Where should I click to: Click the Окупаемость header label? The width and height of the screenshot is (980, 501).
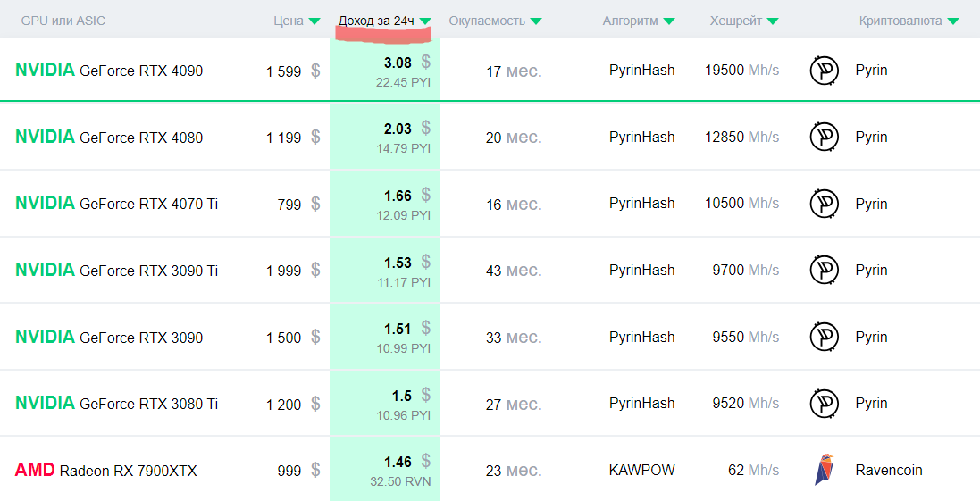487,21
